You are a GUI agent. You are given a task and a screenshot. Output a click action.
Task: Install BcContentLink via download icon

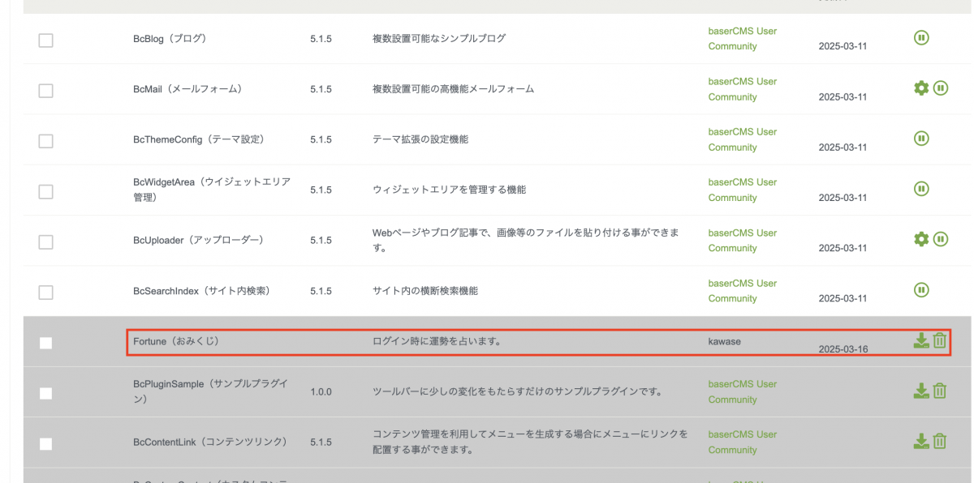921,441
